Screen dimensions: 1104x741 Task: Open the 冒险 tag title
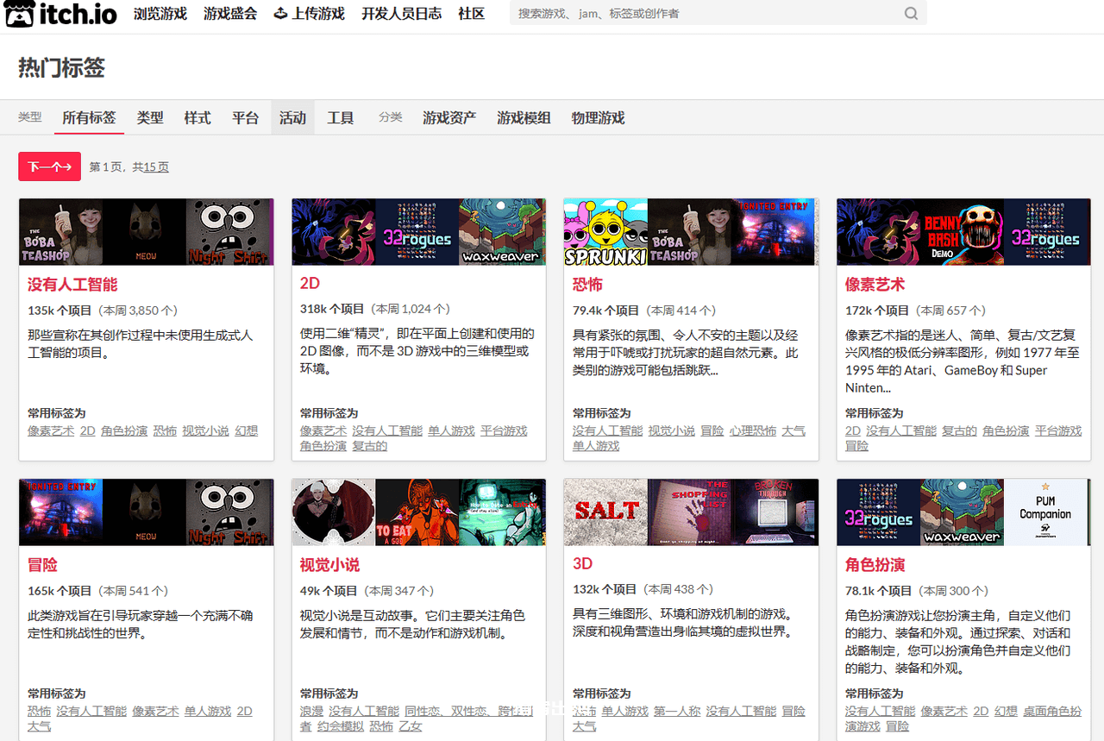point(42,565)
